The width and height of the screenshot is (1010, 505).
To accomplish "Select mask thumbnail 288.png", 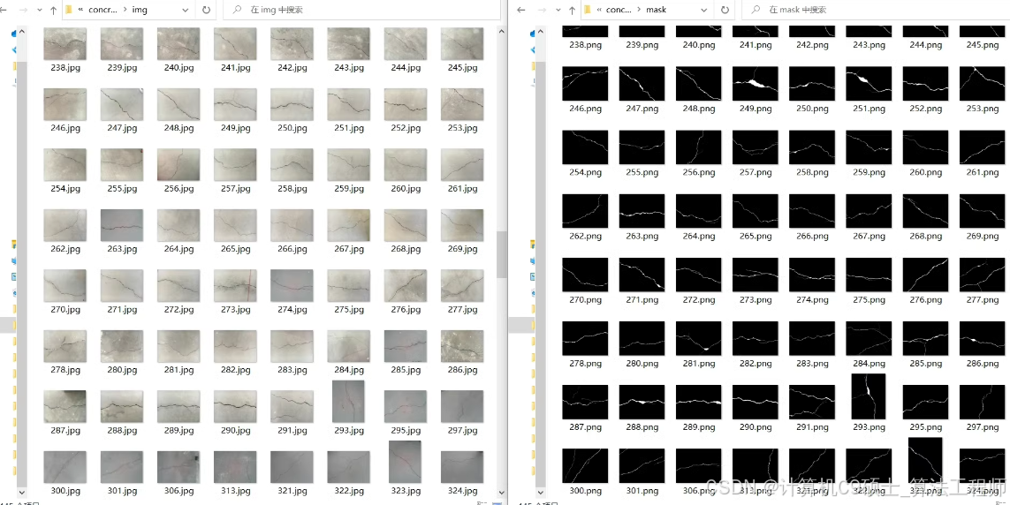I will pos(642,402).
